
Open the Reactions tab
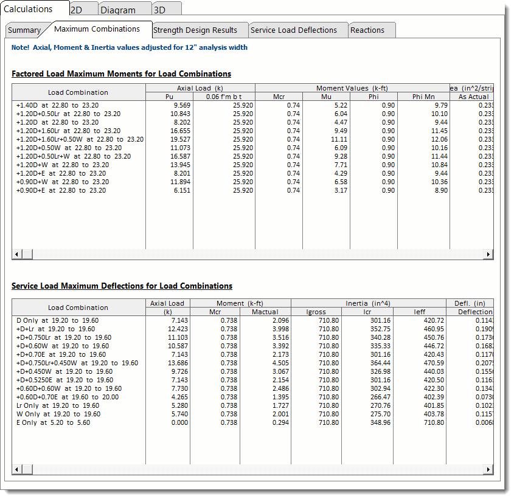[x=372, y=30]
